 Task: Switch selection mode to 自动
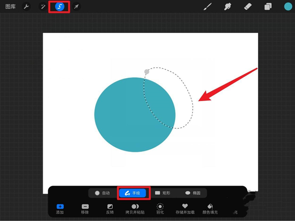point(102,193)
